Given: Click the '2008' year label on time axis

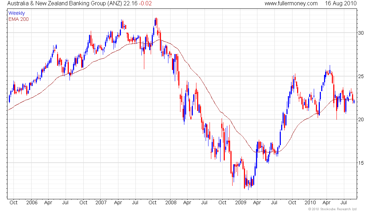Looking at the screenshot, I should coord(171,202).
